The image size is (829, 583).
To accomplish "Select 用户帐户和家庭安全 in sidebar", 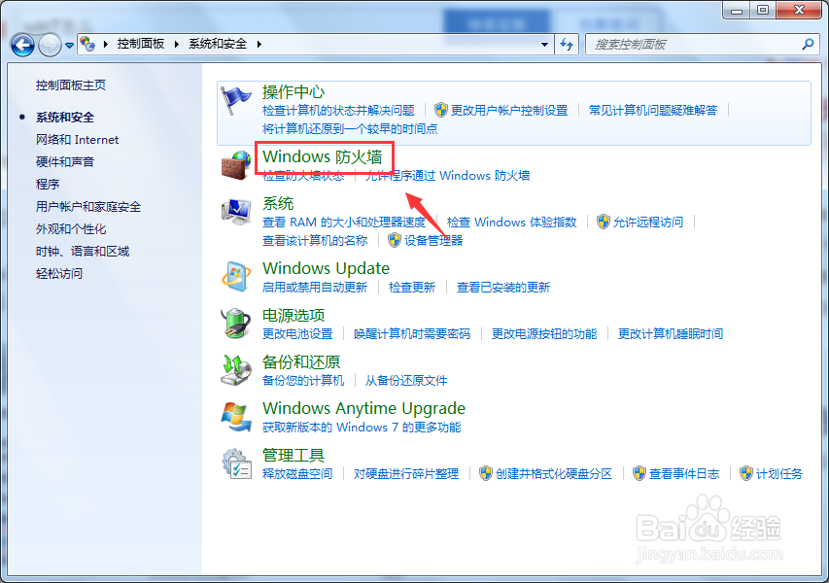I will 88,207.
